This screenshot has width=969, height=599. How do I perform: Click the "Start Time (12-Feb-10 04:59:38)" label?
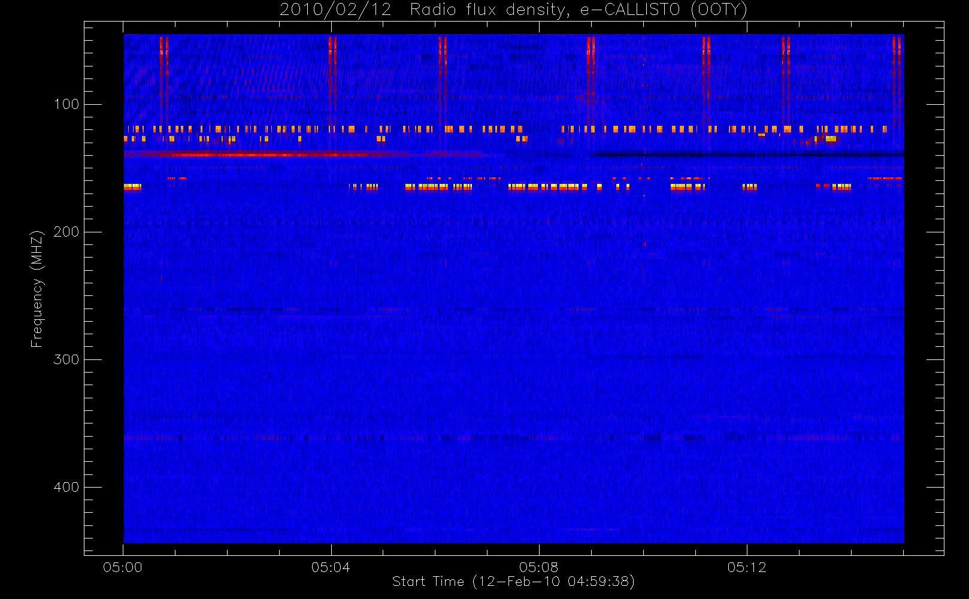[513, 582]
